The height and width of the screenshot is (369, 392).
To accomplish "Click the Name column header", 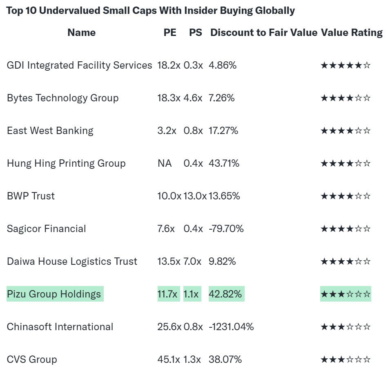I will coord(81,33).
